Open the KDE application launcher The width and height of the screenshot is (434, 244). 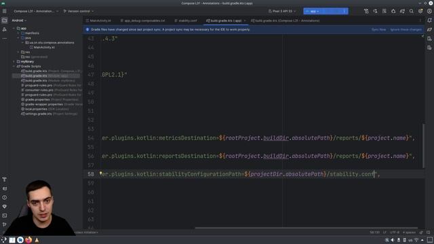point(4,240)
